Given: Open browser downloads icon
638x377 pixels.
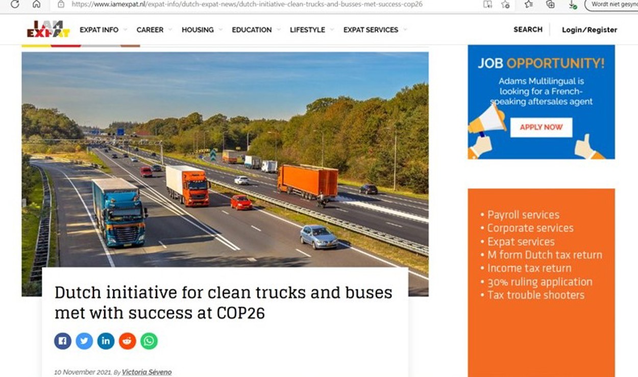Looking at the screenshot, I should click(x=572, y=4).
